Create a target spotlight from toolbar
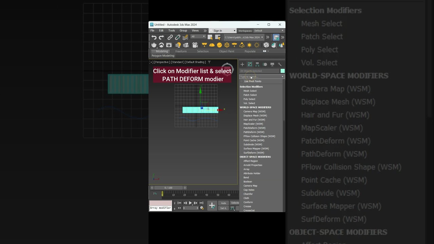Screen dimensions: 434x244 [204, 45]
